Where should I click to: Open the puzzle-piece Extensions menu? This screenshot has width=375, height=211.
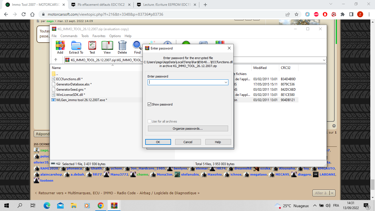click(x=343, y=14)
